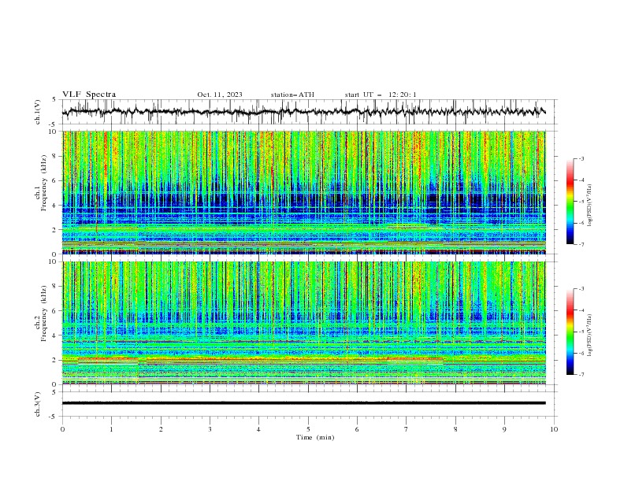The height and width of the screenshot is (482, 624).
Task: Click the '-7' tick on ch.2 colorbar
Action: pyautogui.click(x=581, y=374)
